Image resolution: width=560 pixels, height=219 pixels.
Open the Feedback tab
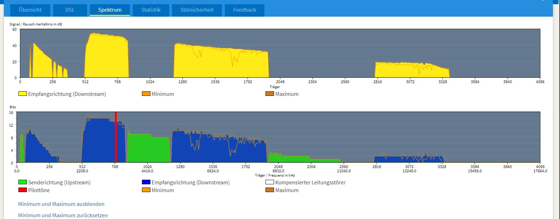[245, 10]
